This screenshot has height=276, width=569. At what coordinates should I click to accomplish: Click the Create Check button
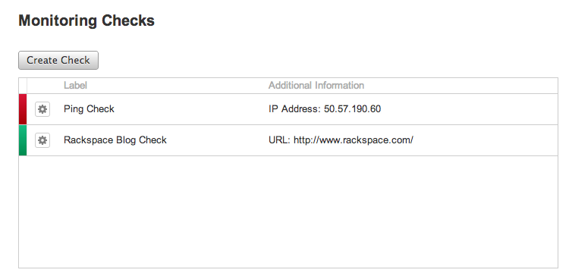58,60
